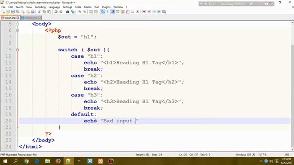Collapse the php block fold marker on line 6

pos(17,30)
